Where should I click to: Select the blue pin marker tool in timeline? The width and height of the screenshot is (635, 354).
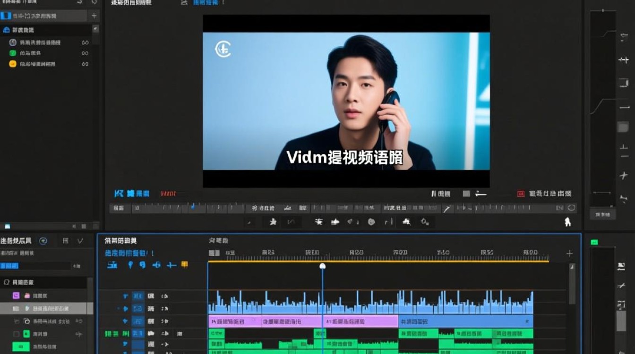pyautogui.click(x=130, y=265)
